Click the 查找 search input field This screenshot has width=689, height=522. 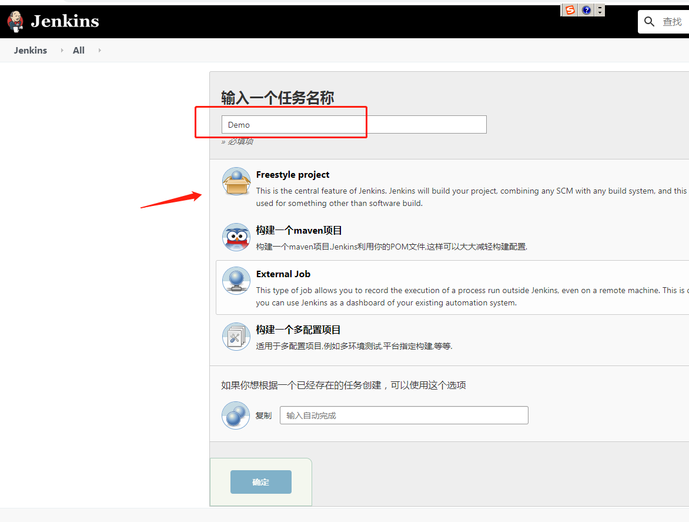(673, 22)
